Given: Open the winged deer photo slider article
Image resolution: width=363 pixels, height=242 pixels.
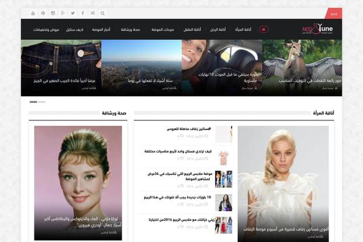Looking at the screenshot, I should (302, 68).
